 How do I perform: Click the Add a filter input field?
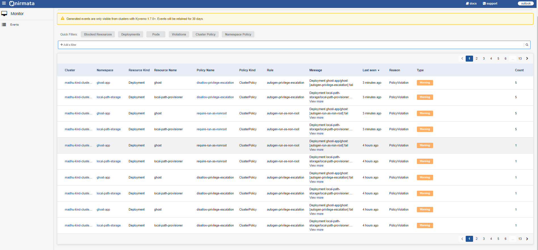(x=291, y=45)
